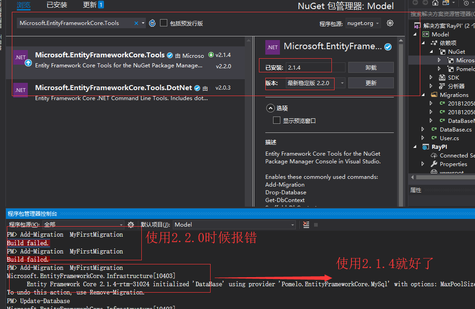Screen dimensions: 475x309
Task: Click package list scrollbar up arrow
Action: [249, 40]
